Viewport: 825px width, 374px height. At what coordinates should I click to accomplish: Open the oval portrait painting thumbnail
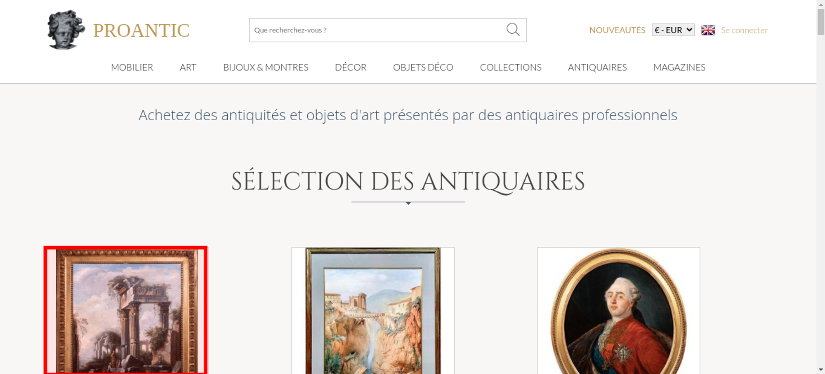point(618,311)
